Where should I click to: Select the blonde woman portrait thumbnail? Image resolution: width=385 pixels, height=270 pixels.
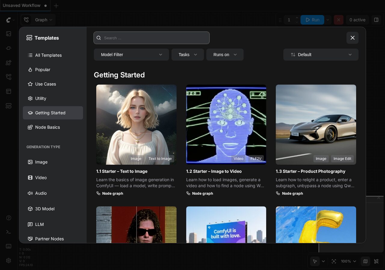tap(136, 124)
